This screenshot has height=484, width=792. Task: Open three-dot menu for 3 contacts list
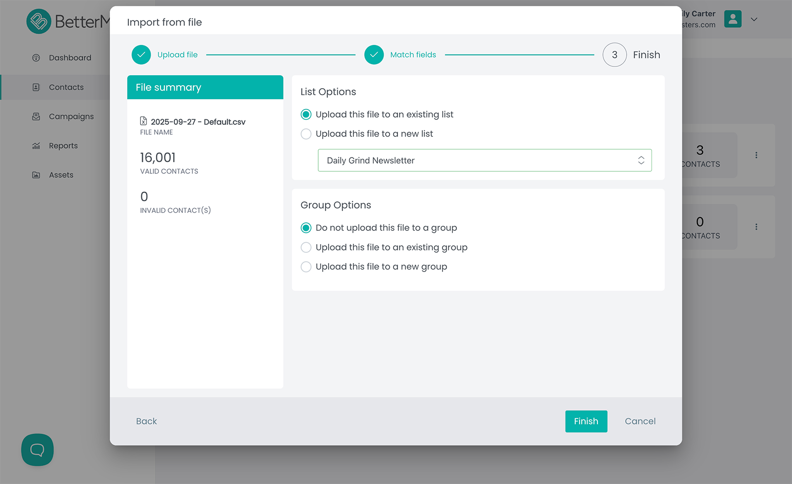pyautogui.click(x=756, y=155)
